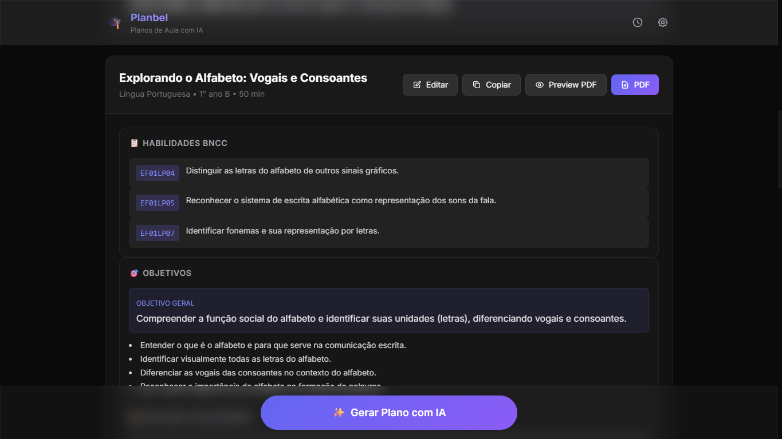The height and width of the screenshot is (439, 782).
Task: Click the Planbel graduation cap logo
Action: 115,23
